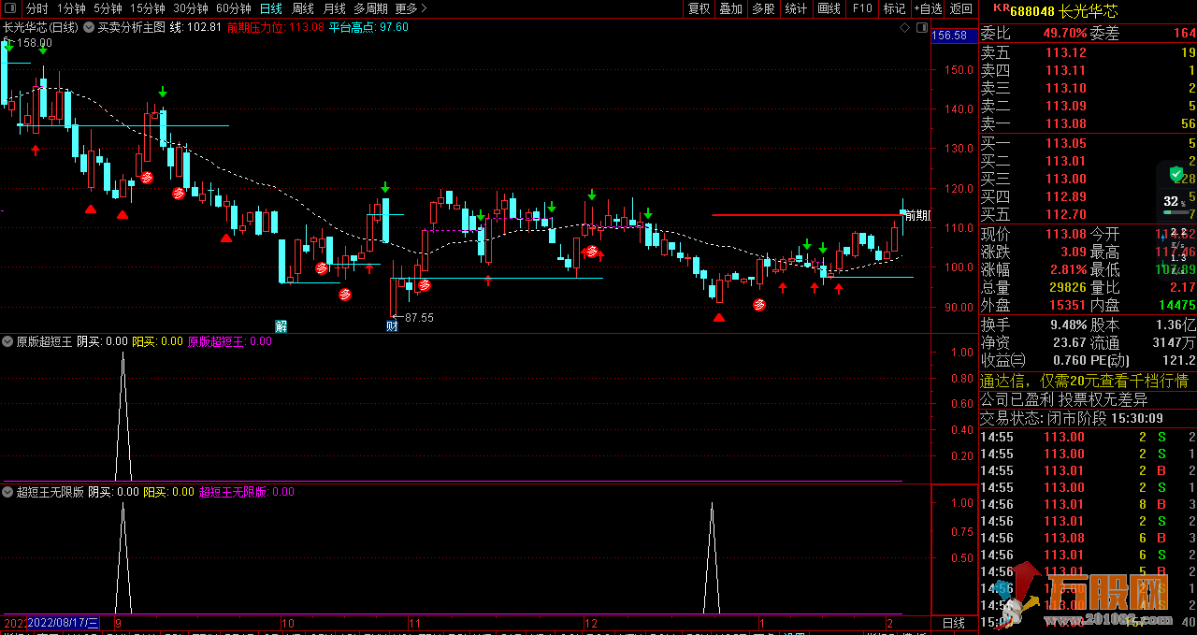Click the 通达信 千档行情 promotion link
Viewport: 1197px width, 635px height.
(1084, 381)
